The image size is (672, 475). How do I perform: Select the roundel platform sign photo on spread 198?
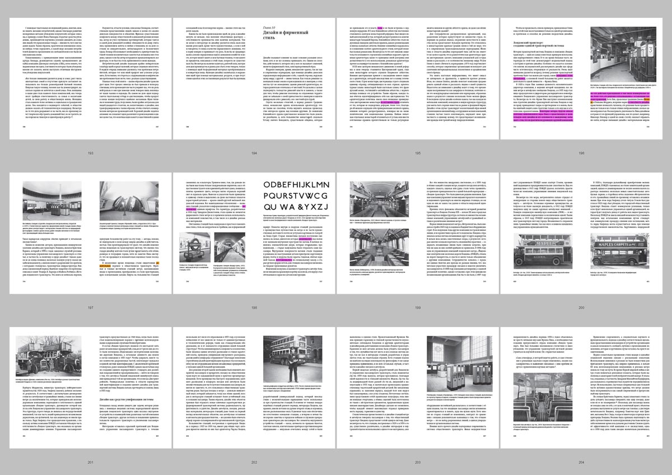point(194,248)
